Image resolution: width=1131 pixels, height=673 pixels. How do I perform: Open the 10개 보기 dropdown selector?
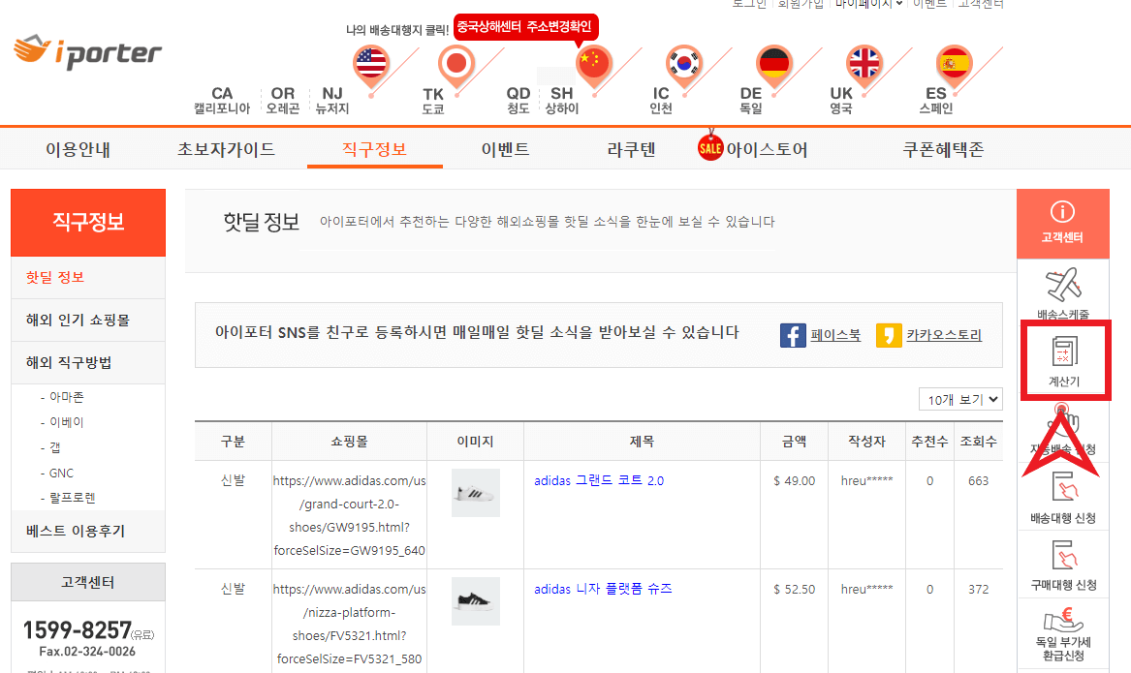tap(960, 398)
